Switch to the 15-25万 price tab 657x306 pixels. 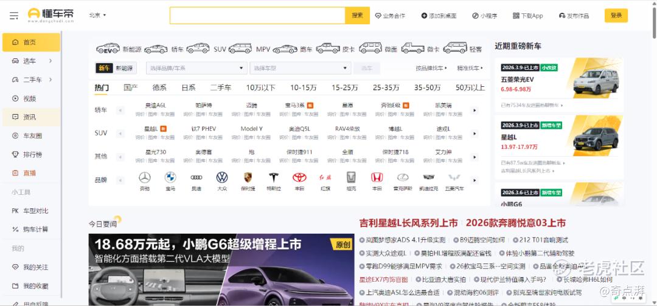click(x=345, y=88)
